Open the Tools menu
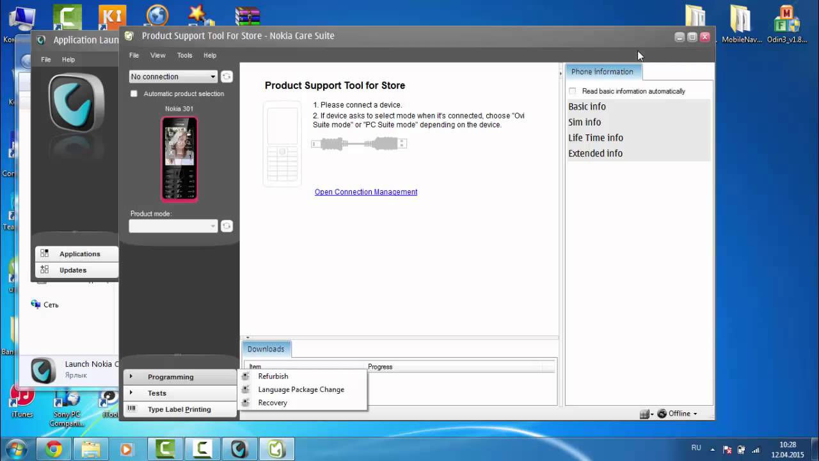The image size is (819, 461). (x=184, y=55)
